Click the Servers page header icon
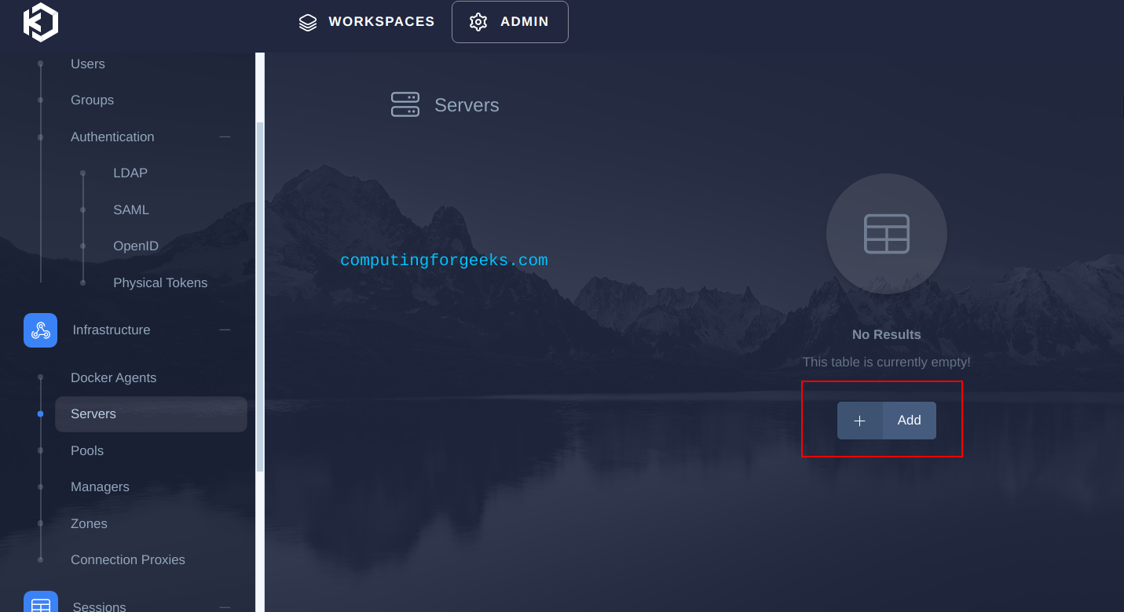 click(405, 104)
